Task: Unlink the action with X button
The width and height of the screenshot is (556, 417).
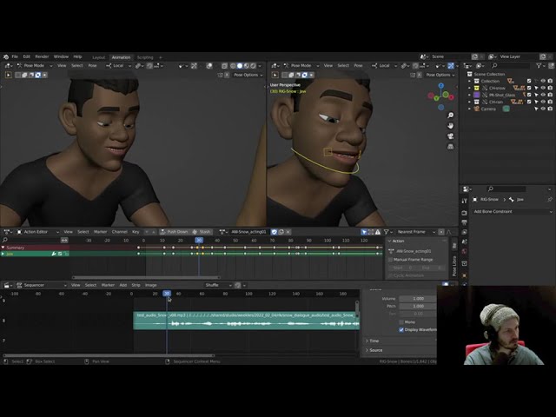Action: coord(288,232)
